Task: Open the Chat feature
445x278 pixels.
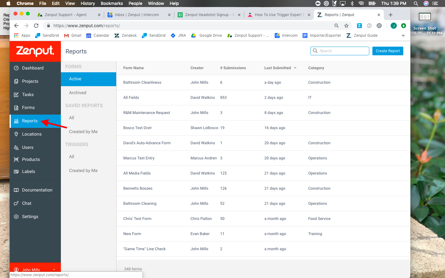Action: pyautogui.click(x=26, y=203)
